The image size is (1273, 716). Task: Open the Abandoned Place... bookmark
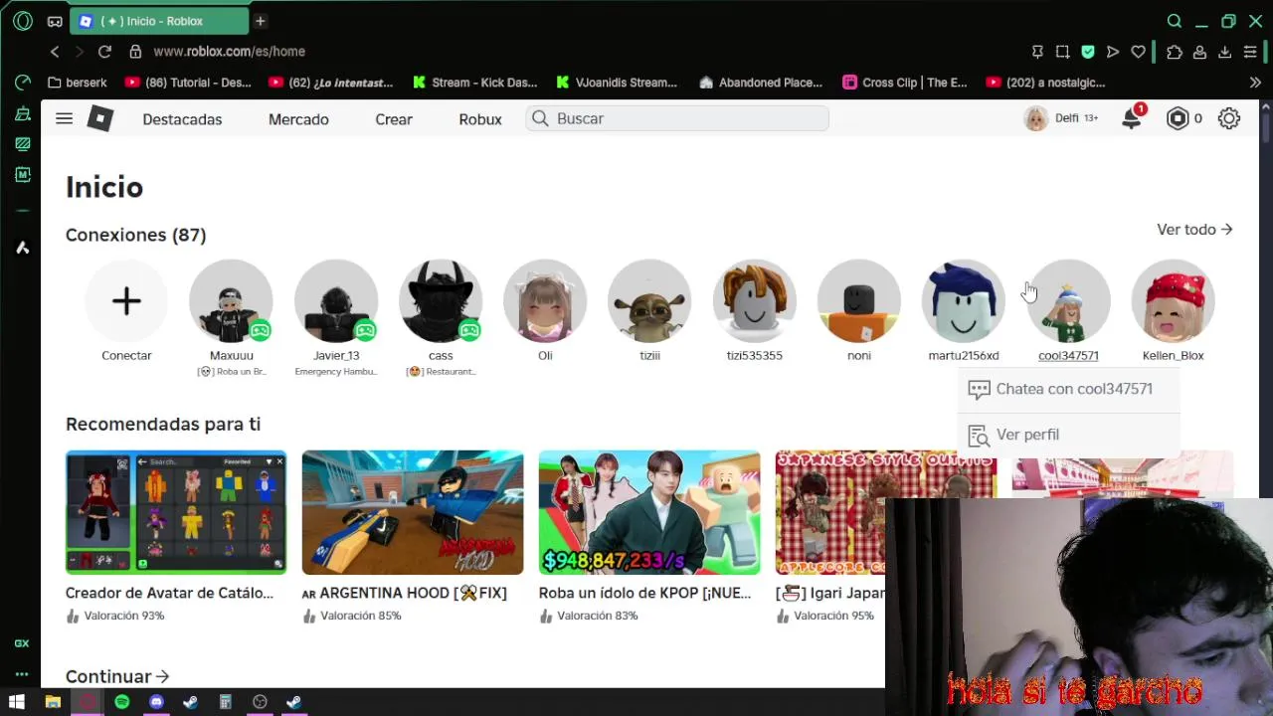761,83
